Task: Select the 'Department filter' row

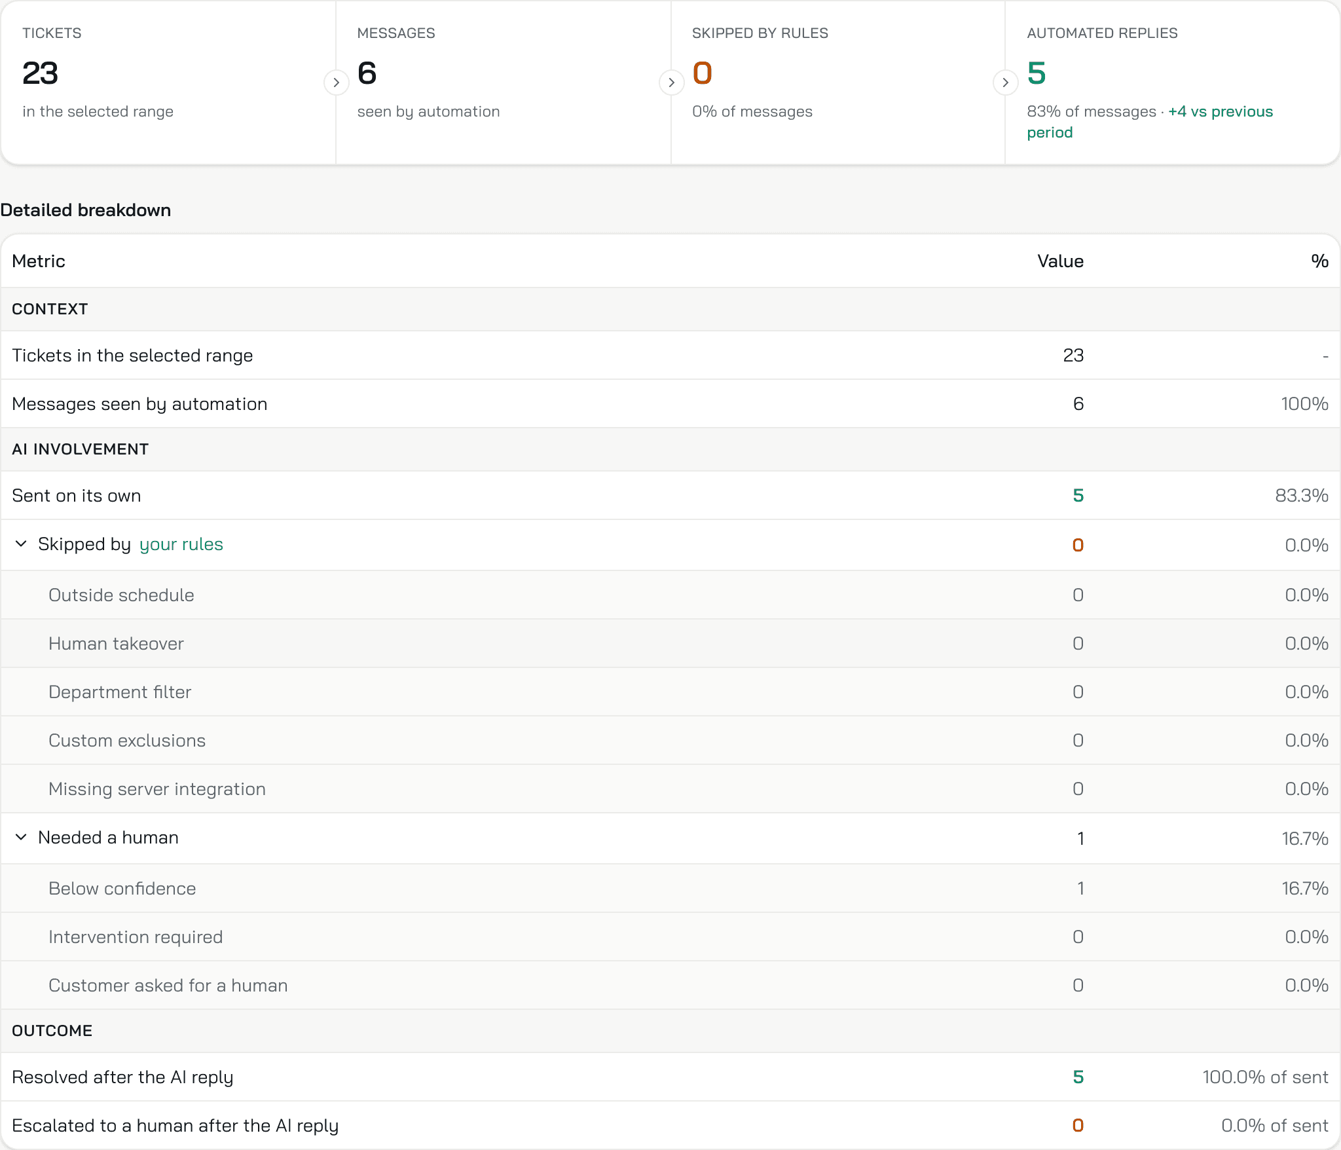Action: coord(670,692)
